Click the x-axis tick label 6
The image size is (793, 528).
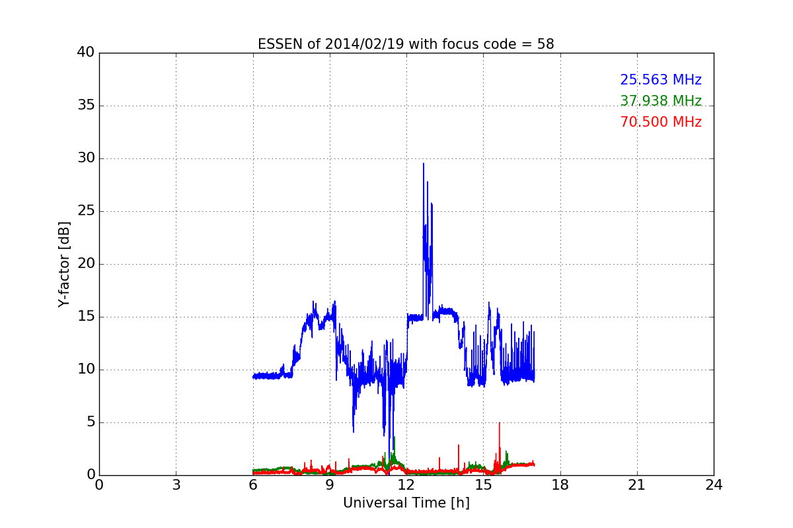pos(252,485)
